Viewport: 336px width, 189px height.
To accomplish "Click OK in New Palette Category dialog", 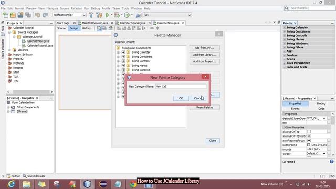I will 181,98.
